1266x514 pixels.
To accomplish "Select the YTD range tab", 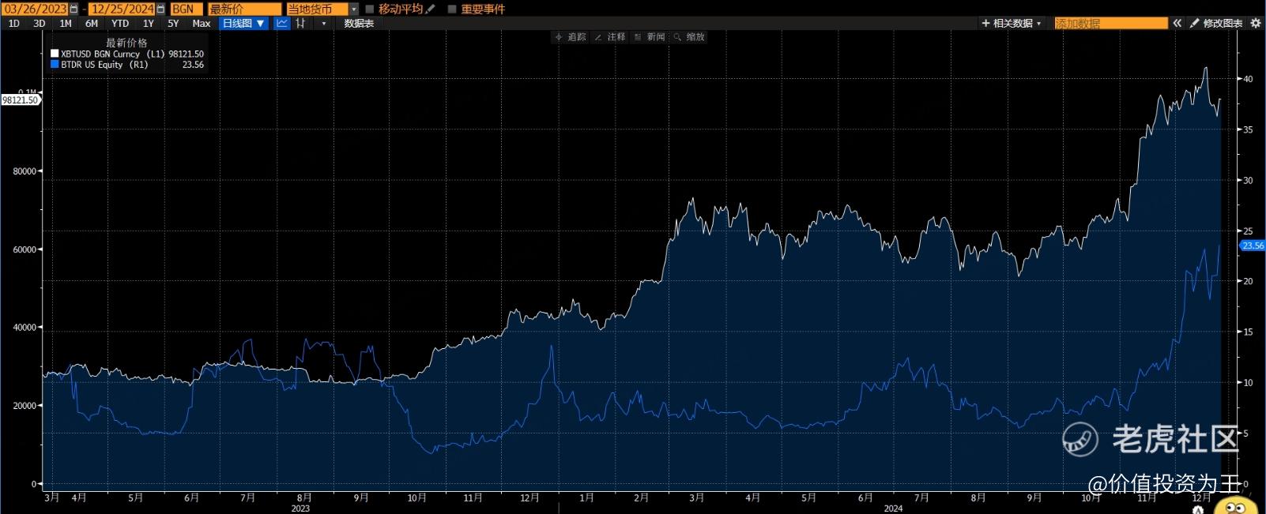I will coord(120,24).
